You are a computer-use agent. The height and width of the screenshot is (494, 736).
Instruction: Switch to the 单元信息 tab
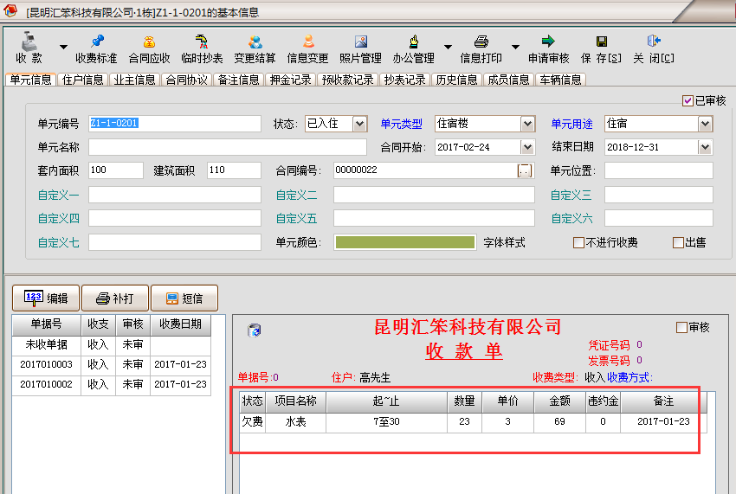[30, 80]
